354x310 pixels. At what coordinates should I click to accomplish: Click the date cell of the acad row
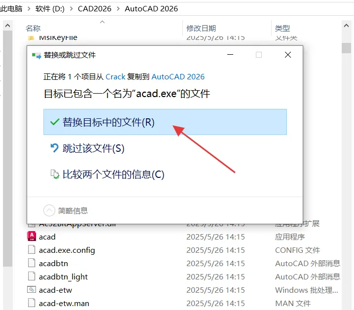click(x=215, y=237)
